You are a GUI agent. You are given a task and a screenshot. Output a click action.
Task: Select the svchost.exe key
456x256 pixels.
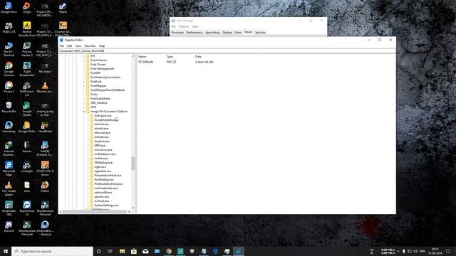point(102,201)
